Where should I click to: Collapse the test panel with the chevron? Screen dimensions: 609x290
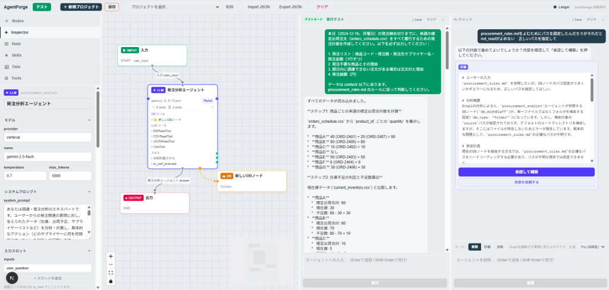click(442, 20)
